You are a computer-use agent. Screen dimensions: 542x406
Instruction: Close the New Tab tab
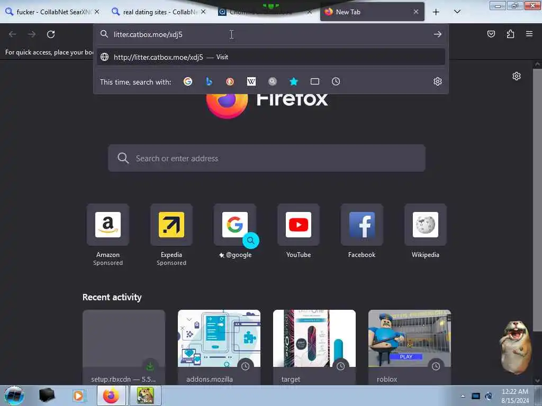416,12
